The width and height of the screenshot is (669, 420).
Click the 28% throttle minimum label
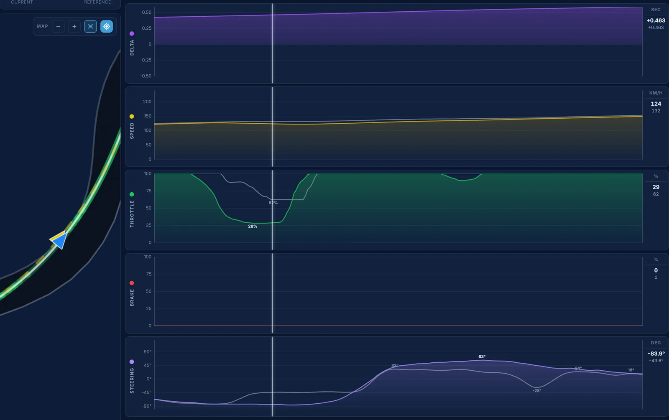pyautogui.click(x=253, y=226)
